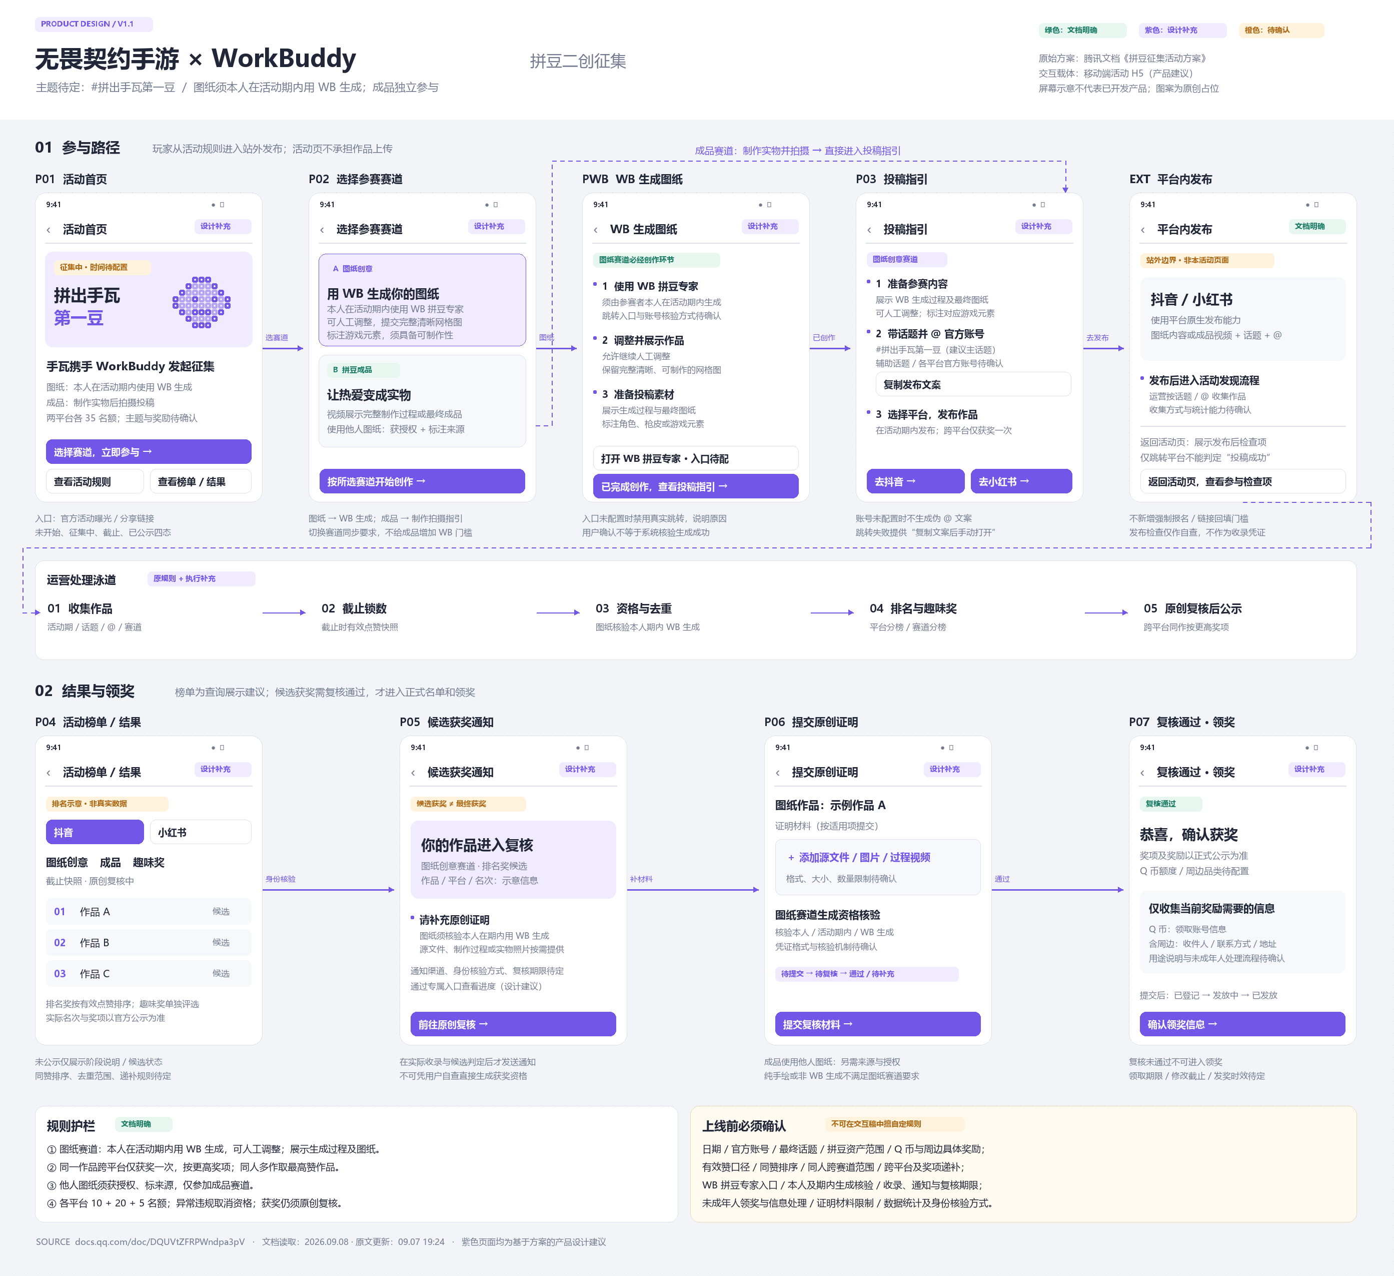Click back chevron beside 活动榜单 / 结果 header

point(49,773)
